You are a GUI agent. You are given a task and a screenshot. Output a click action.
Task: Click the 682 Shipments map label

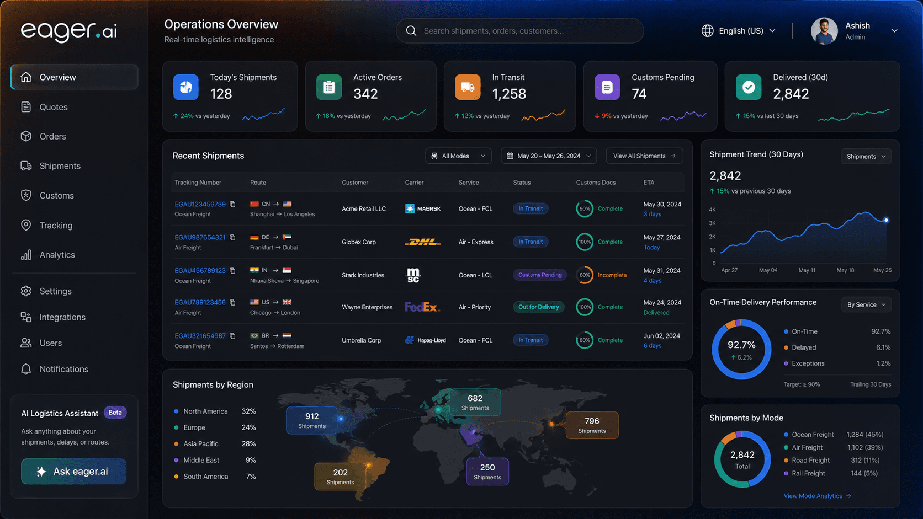tap(475, 403)
